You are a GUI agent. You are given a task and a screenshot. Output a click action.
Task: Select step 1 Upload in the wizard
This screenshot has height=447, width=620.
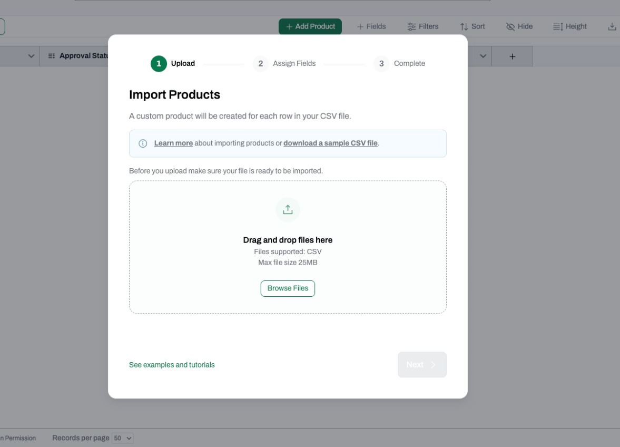(x=173, y=63)
